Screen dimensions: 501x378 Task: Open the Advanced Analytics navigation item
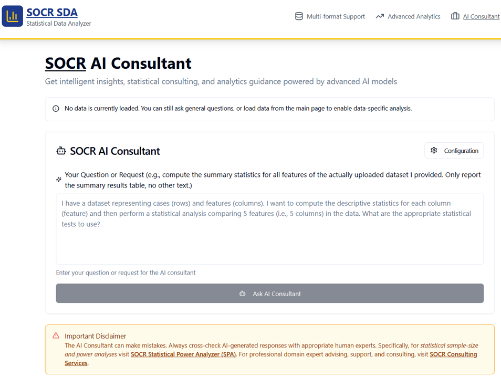coord(414,16)
